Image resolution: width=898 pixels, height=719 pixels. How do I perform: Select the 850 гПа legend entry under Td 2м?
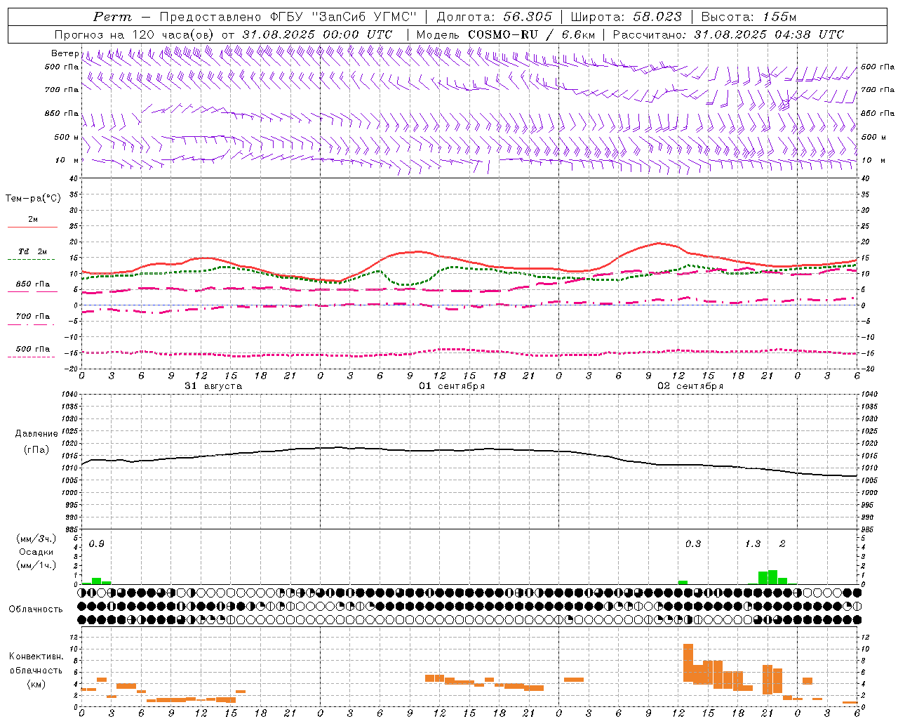(32, 286)
